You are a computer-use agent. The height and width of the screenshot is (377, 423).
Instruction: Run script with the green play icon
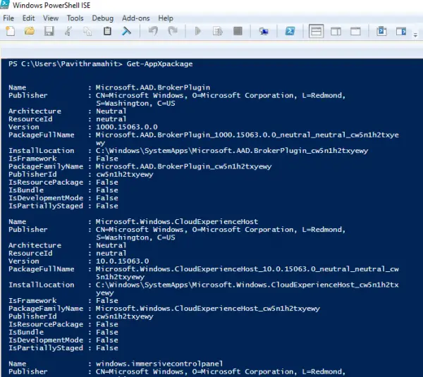pos(197,31)
